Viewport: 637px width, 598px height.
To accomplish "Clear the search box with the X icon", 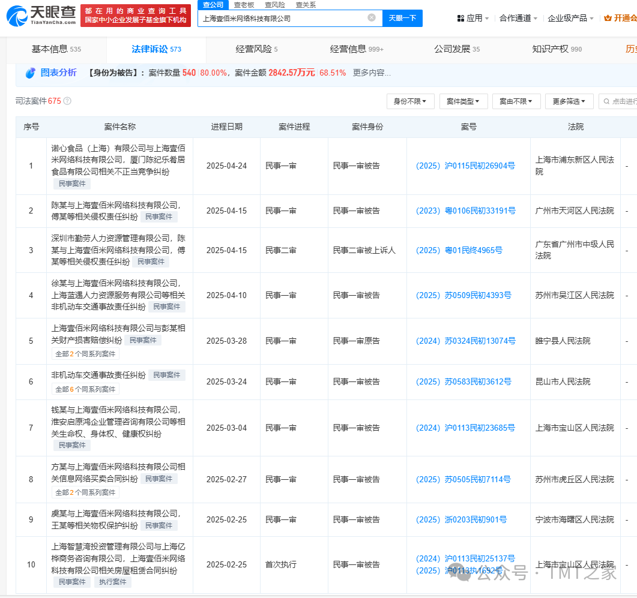I will 372,18.
